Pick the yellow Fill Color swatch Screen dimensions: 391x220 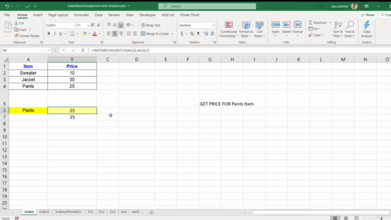85,34
